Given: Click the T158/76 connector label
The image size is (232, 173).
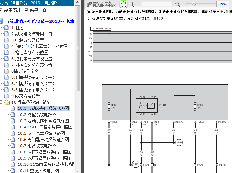Looking at the screenshot, I should point(179,122).
